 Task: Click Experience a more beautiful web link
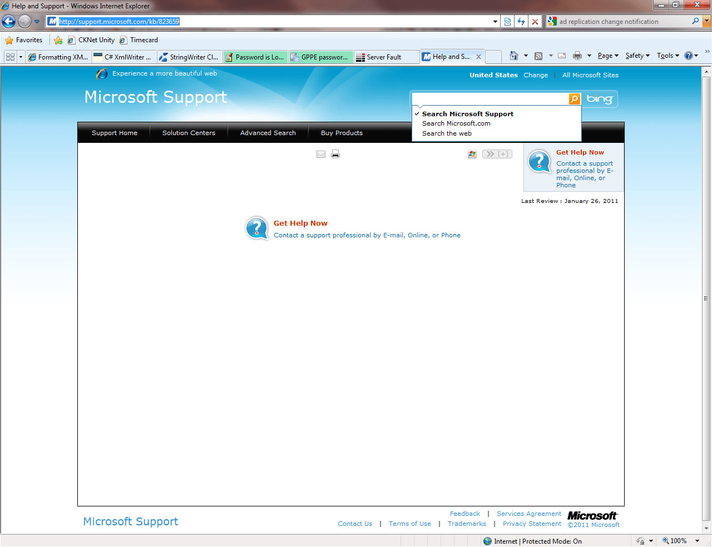[165, 73]
